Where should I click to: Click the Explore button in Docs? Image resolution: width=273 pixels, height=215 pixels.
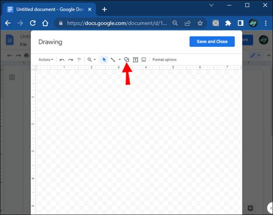coord(250,208)
